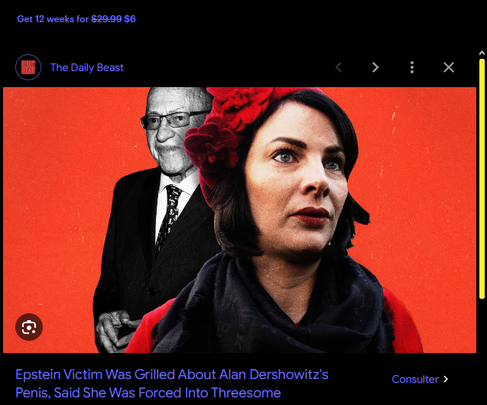This screenshot has height=405, width=487.
Task: Show next image with right chevron
Action: pyautogui.click(x=375, y=67)
